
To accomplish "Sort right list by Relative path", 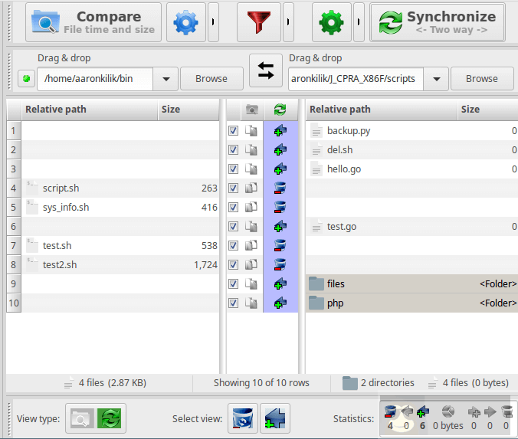I will click(382, 110).
